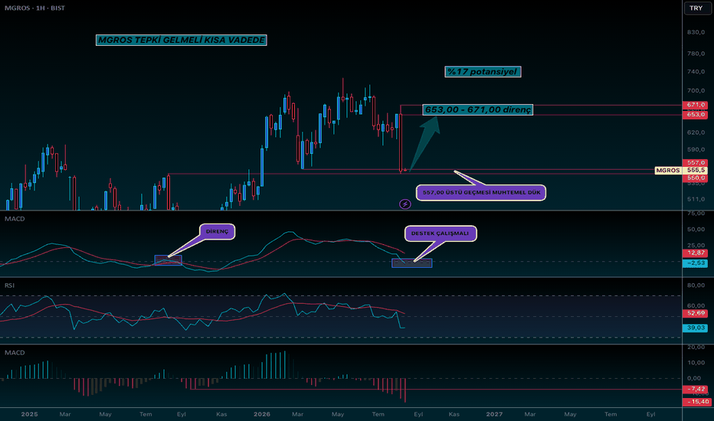714x421 pixels.
Task: Click the 511,0 price axis value
Action: [x=696, y=199]
